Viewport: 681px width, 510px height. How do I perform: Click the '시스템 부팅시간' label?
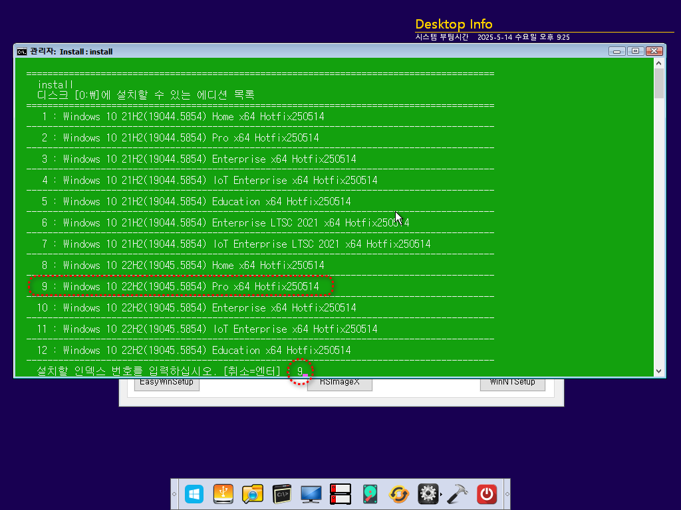[x=442, y=37]
